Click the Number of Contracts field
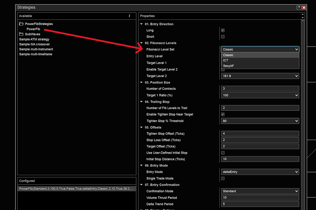The width and height of the screenshot is (316, 210). [x=260, y=89]
